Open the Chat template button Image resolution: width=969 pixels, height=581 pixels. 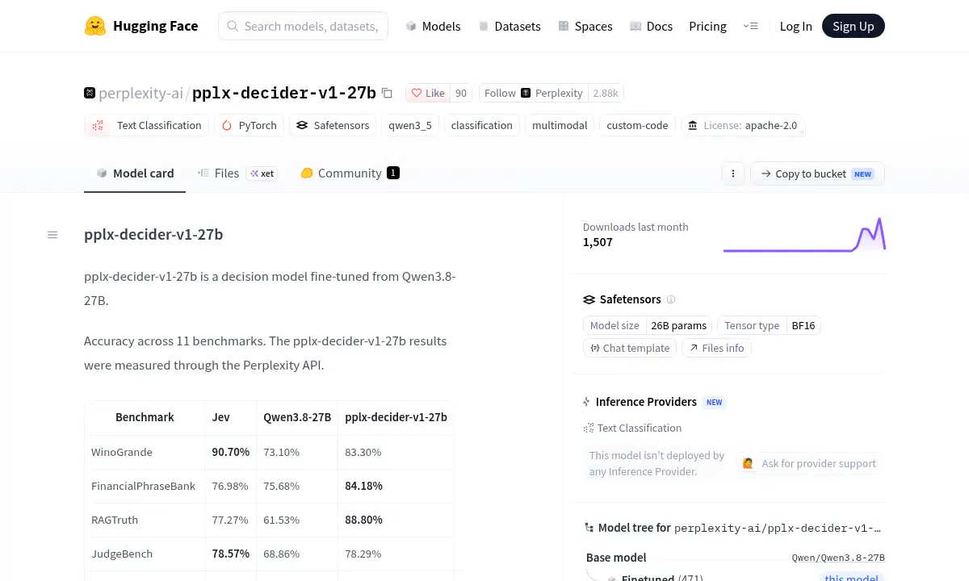pyautogui.click(x=630, y=348)
